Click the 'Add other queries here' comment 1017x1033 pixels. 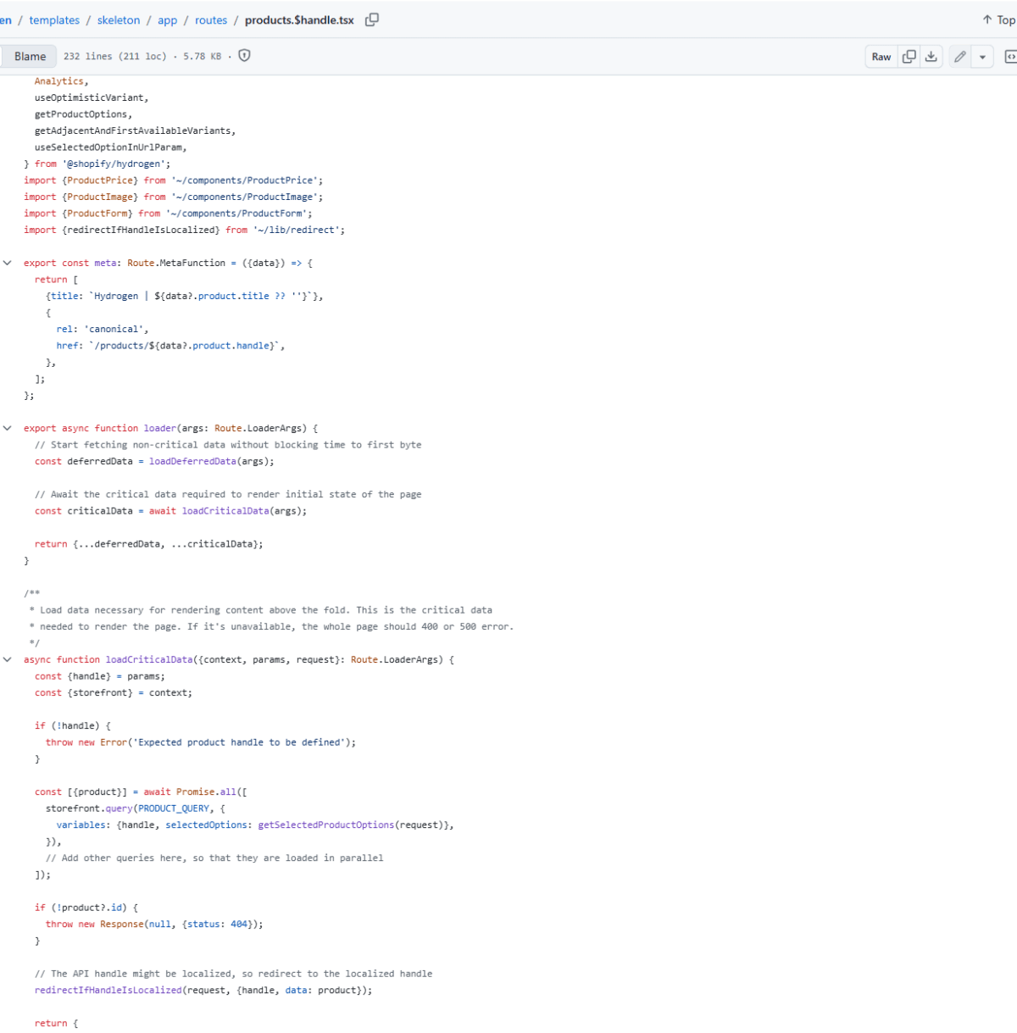click(x=214, y=858)
